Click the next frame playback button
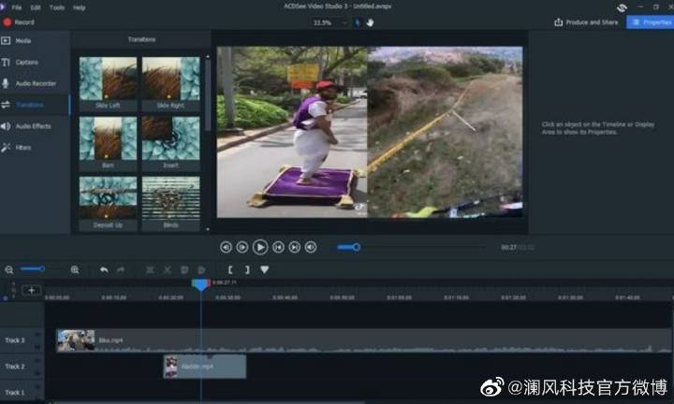674x404 pixels. [242, 247]
